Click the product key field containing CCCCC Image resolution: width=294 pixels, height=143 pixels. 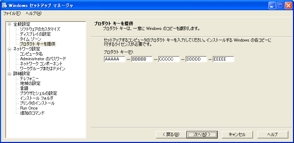[169, 59]
